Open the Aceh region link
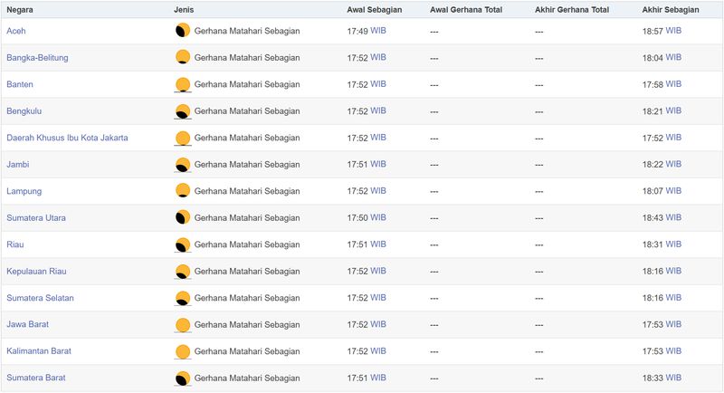The image size is (724, 393). point(16,31)
